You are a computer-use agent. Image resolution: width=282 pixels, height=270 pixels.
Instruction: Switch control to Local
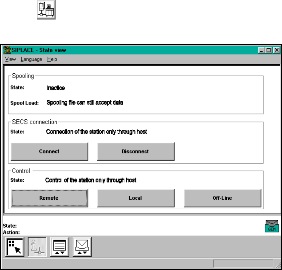coord(136,198)
